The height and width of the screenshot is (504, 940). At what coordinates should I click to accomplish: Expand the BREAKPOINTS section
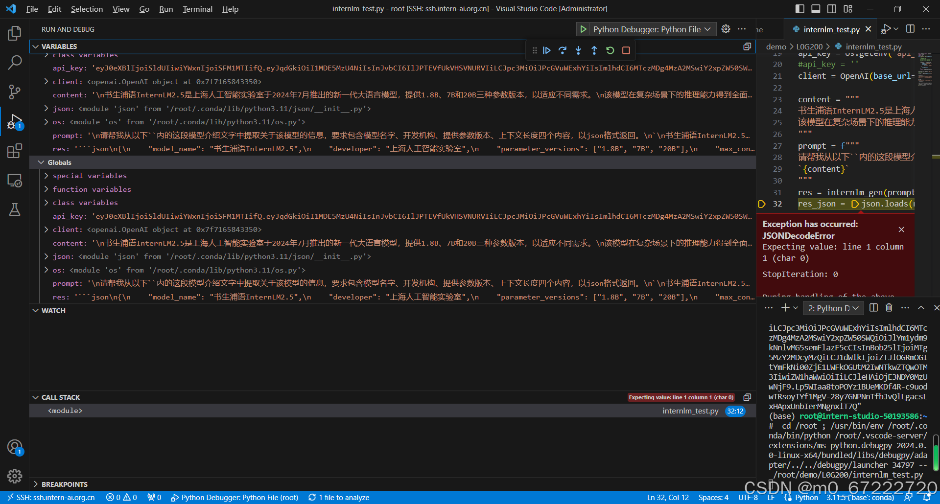tap(35, 484)
